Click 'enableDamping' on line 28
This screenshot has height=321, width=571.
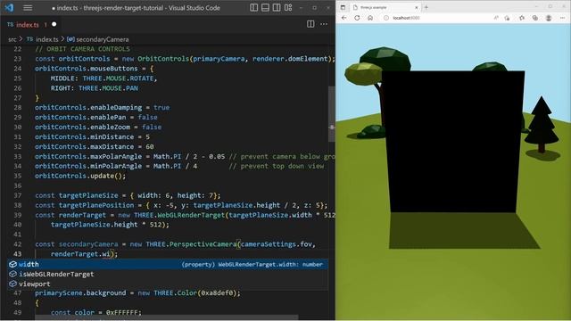[116, 107]
